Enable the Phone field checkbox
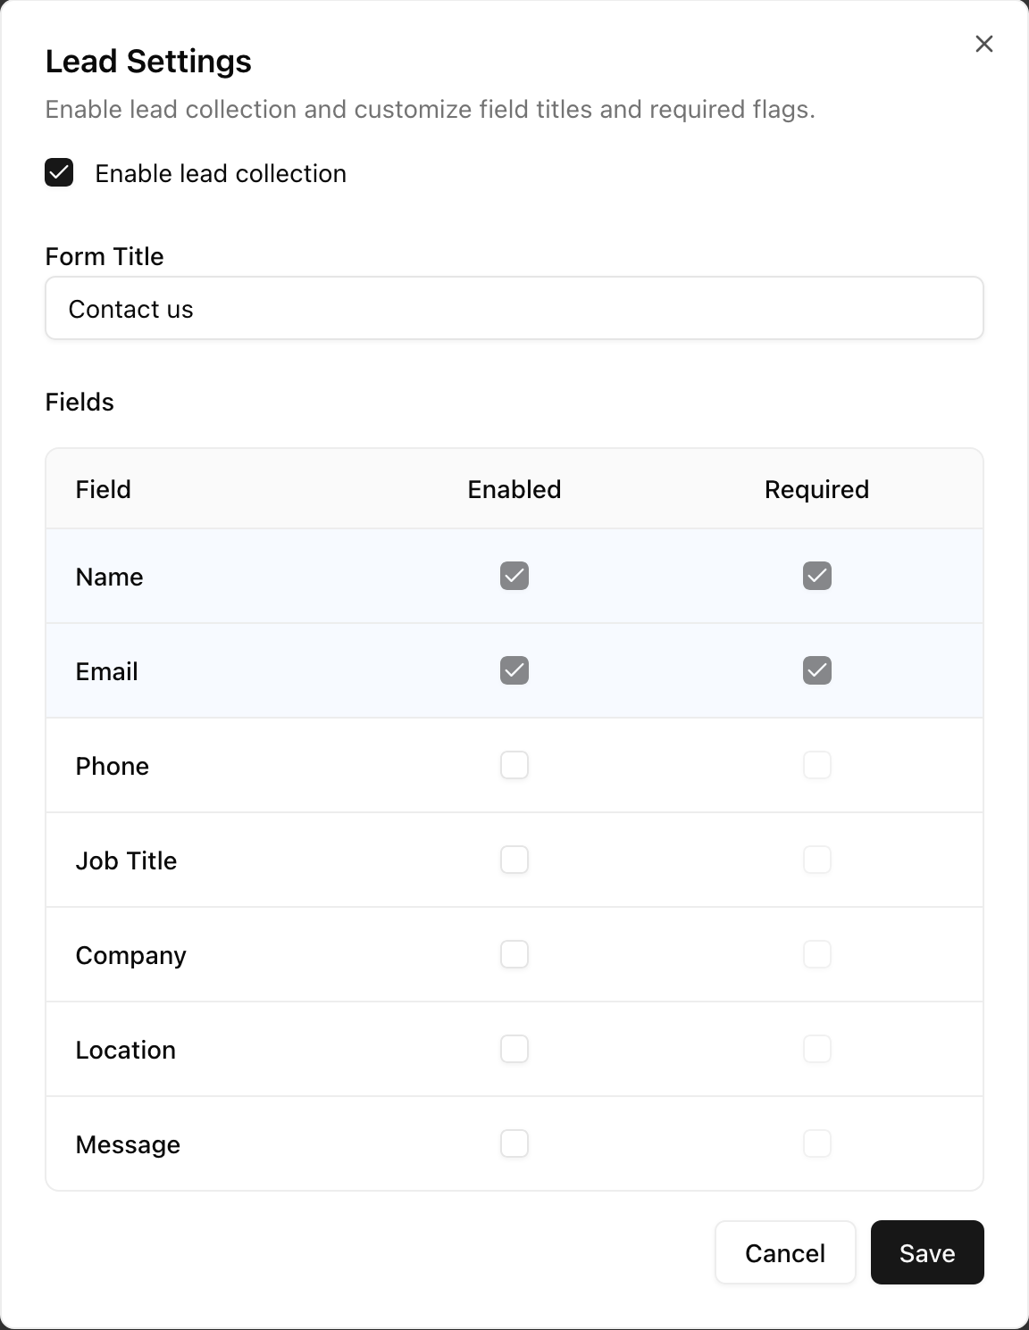This screenshot has height=1330, width=1029. 514,765
